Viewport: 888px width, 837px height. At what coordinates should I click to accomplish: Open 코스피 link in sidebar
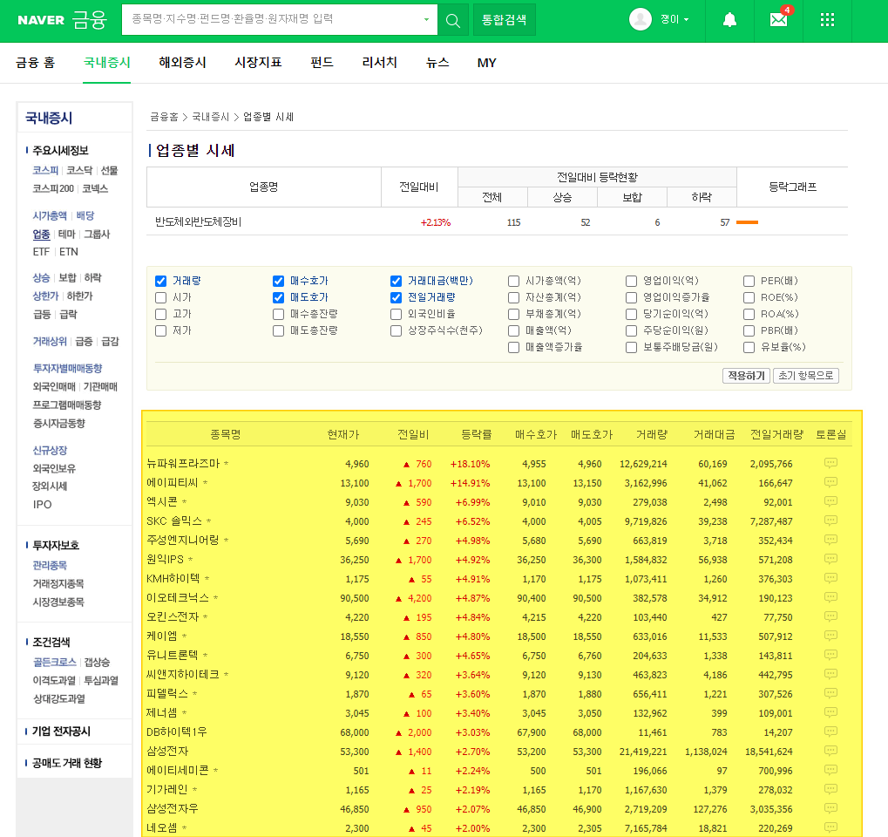[45, 171]
